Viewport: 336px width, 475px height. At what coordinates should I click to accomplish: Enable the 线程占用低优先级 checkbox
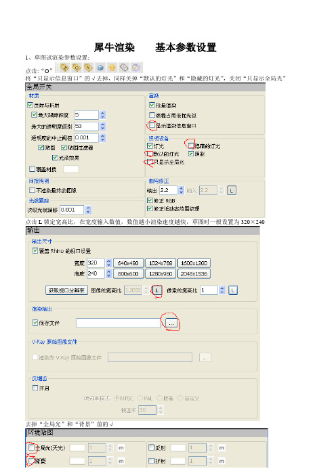tap(152, 115)
